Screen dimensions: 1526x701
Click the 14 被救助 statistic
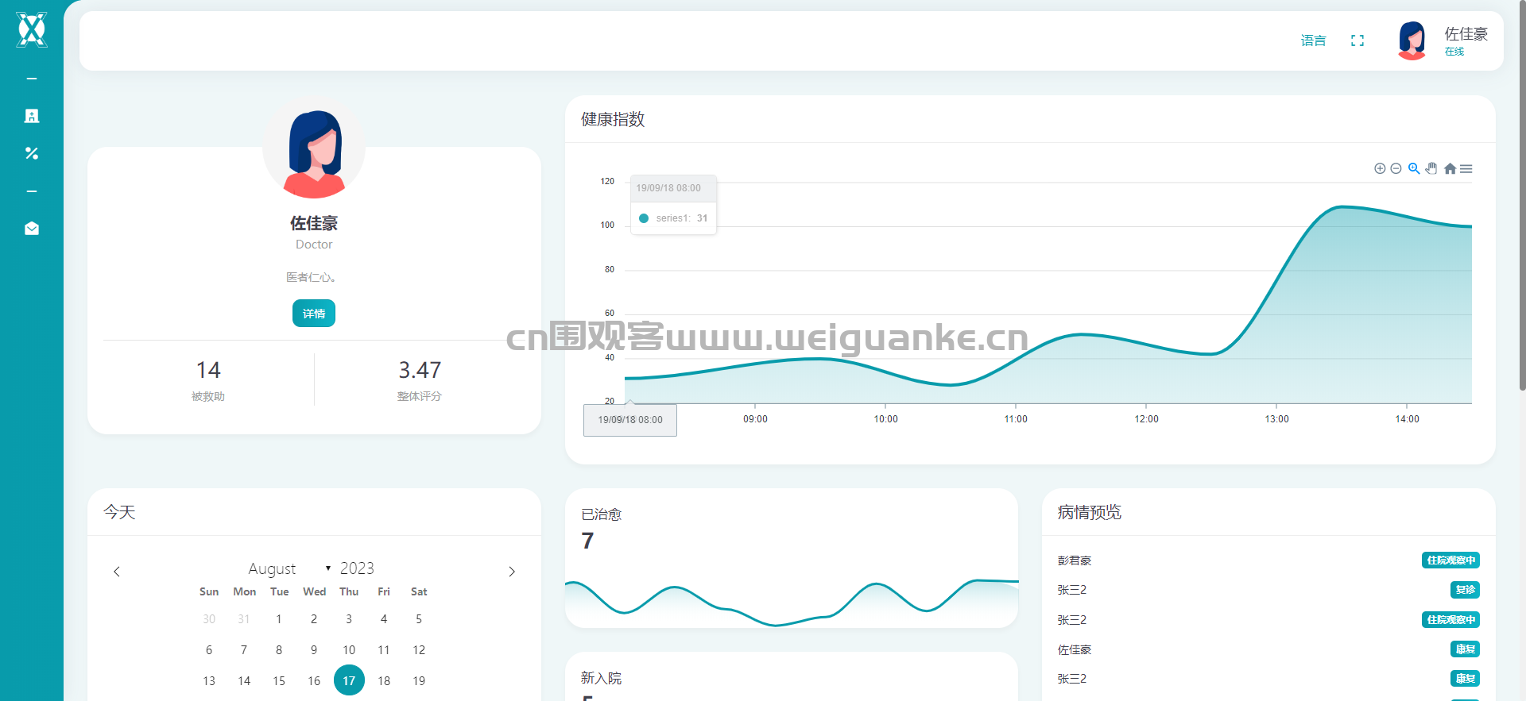[x=208, y=380]
